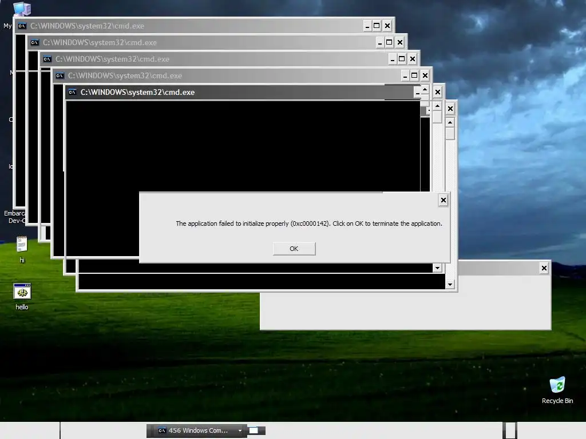Close the active cmd.exe window
The image size is (586, 439).
[438, 92]
